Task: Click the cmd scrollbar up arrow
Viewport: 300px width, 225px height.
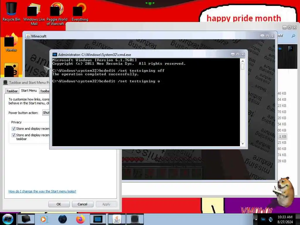Action: [243, 61]
